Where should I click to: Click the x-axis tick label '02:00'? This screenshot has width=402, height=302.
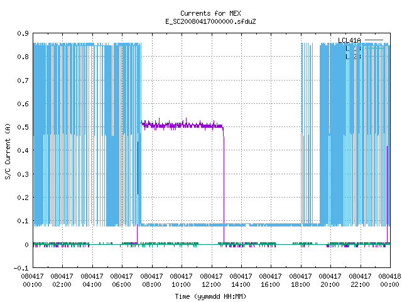pyautogui.click(x=62, y=284)
